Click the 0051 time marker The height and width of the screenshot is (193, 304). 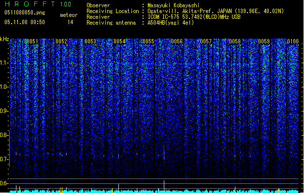tap(32, 41)
